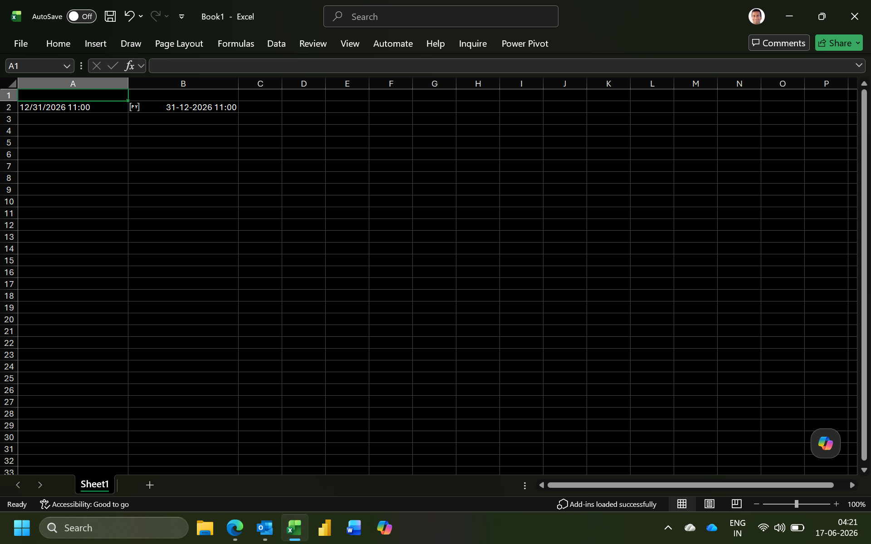The height and width of the screenshot is (544, 871).
Task: Open Share button dropdown arrow
Action: tap(858, 43)
